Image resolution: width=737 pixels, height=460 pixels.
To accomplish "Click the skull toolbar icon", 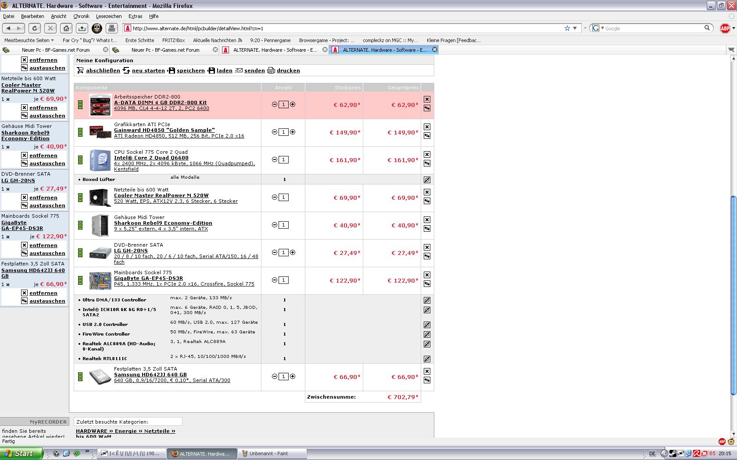I will coord(97,28).
